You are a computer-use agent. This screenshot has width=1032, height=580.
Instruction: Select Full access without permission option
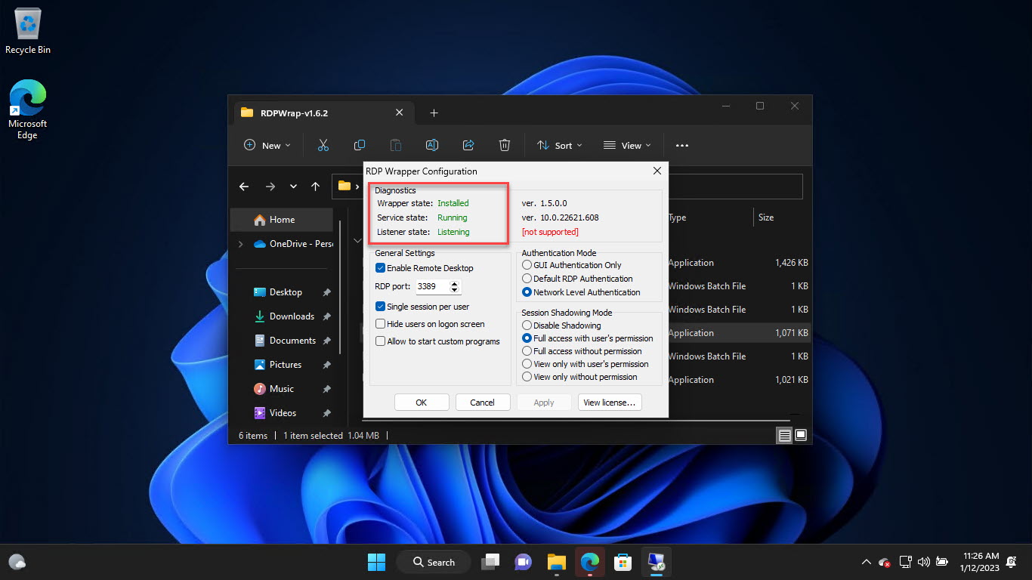(x=527, y=351)
